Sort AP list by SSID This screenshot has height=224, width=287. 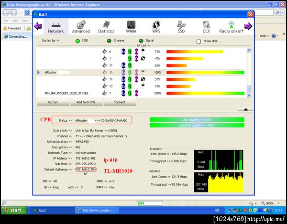pos(77,41)
